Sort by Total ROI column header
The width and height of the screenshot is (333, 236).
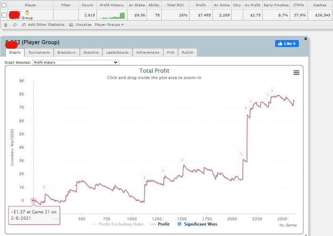click(x=175, y=5)
